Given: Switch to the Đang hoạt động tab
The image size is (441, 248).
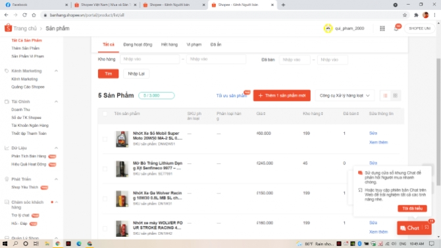Looking at the screenshot, I should coord(138,45).
